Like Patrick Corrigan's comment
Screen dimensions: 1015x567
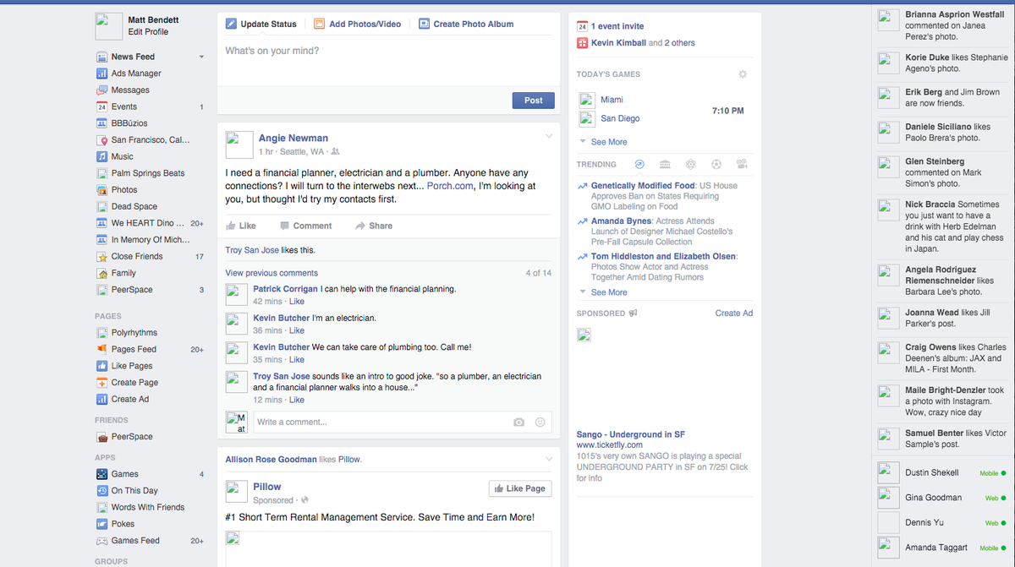point(297,301)
